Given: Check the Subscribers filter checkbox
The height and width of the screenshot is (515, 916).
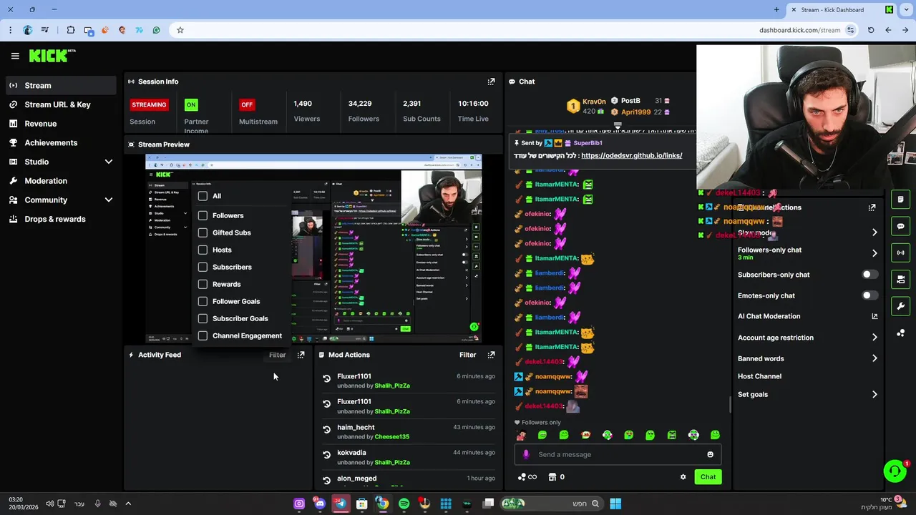Looking at the screenshot, I should click(203, 267).
